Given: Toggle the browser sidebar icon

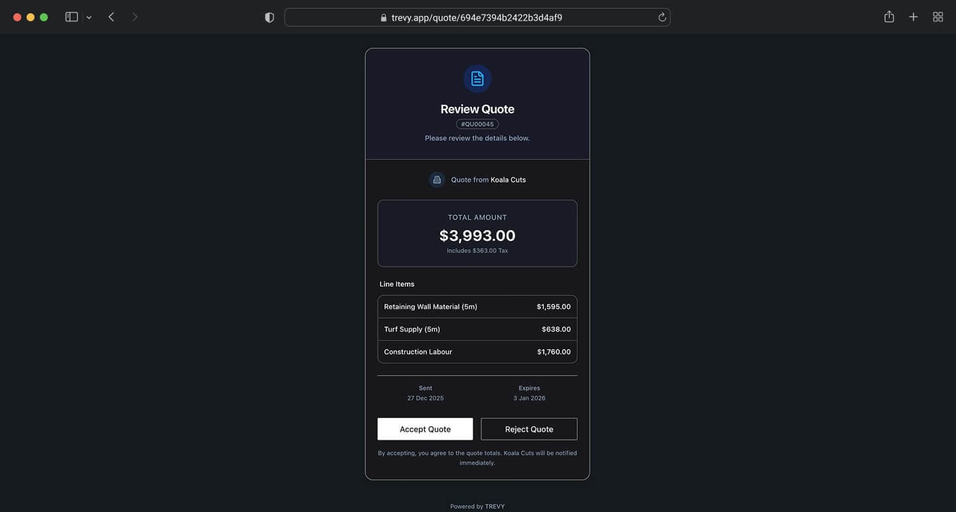Looking at the screenshot, I should pos(71,17).
